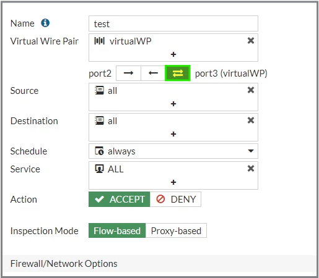The width and height of the screenshot is (319, 278).
Task: Click the Name info icon
Action: tap(45, 23)
